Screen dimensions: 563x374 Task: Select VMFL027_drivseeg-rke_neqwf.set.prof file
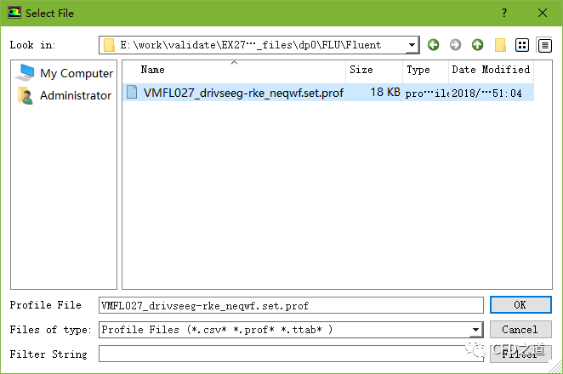pos(242,93)
